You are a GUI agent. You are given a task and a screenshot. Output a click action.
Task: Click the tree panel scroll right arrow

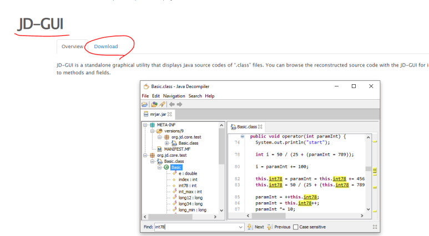215,217
